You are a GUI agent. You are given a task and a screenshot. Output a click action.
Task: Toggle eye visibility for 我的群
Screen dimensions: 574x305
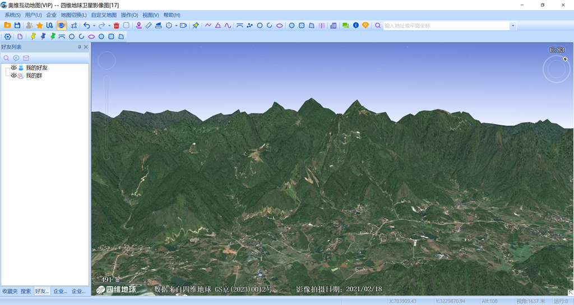(13, 76)
